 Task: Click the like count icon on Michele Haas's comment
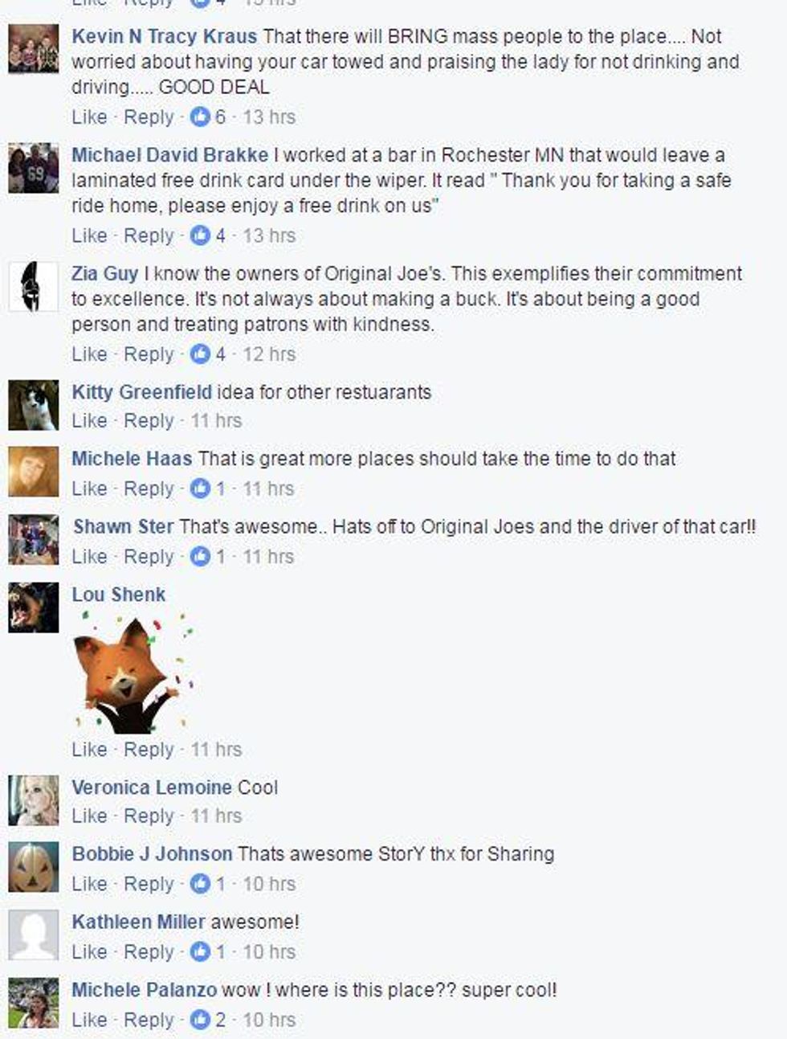click(200, 489)
